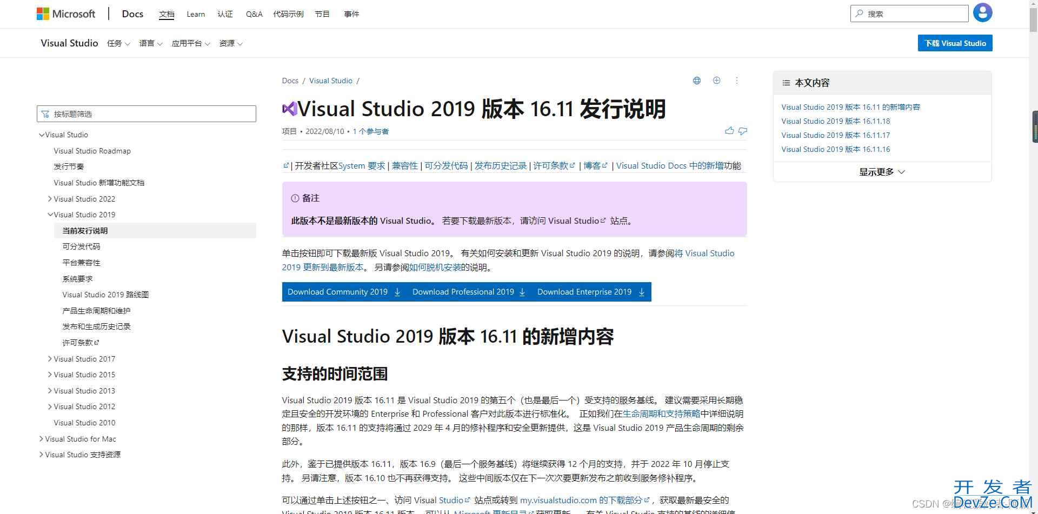Select 产品生命周期和维护 in the tree
This screenshot has width=1038, height=514.
click(96, 311)
